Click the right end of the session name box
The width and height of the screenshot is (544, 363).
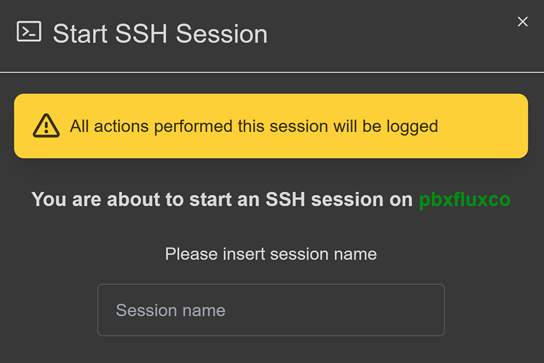click(429, 310)
